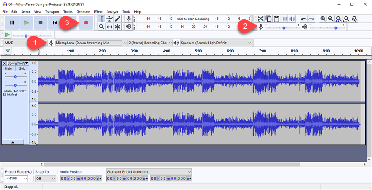Select the Draw pencil tool
The image size is (372, 190).
click(118, 19)
